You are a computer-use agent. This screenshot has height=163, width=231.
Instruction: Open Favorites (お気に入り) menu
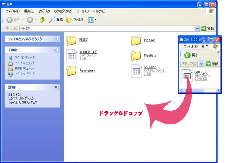[x=63, y=11]
